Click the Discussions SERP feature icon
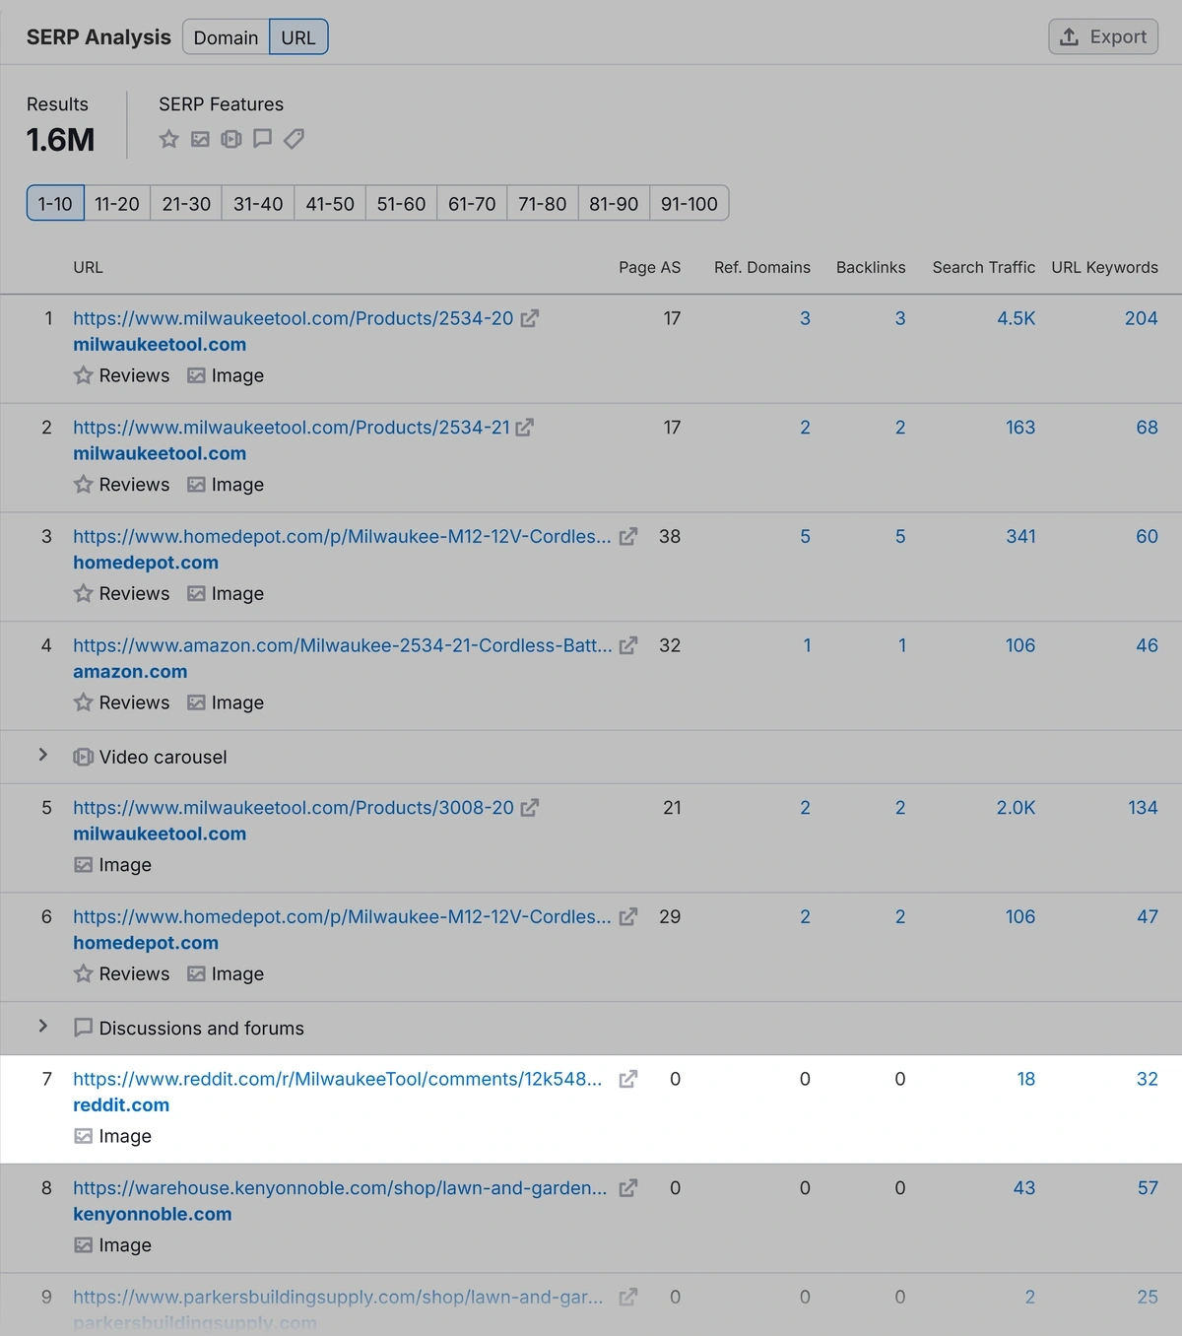Screen dimensions: 1182x1336 (262, 139)
